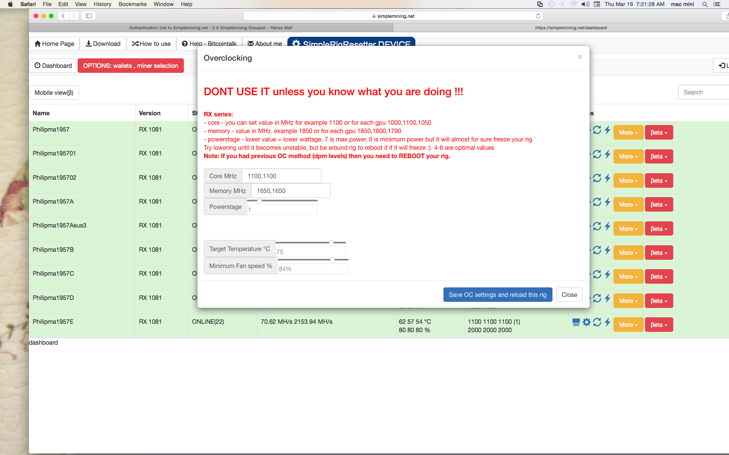The image size is (729, 455).
Task: Click the gear settings icon in Philipma1957E row
Action: pos(587,322)
